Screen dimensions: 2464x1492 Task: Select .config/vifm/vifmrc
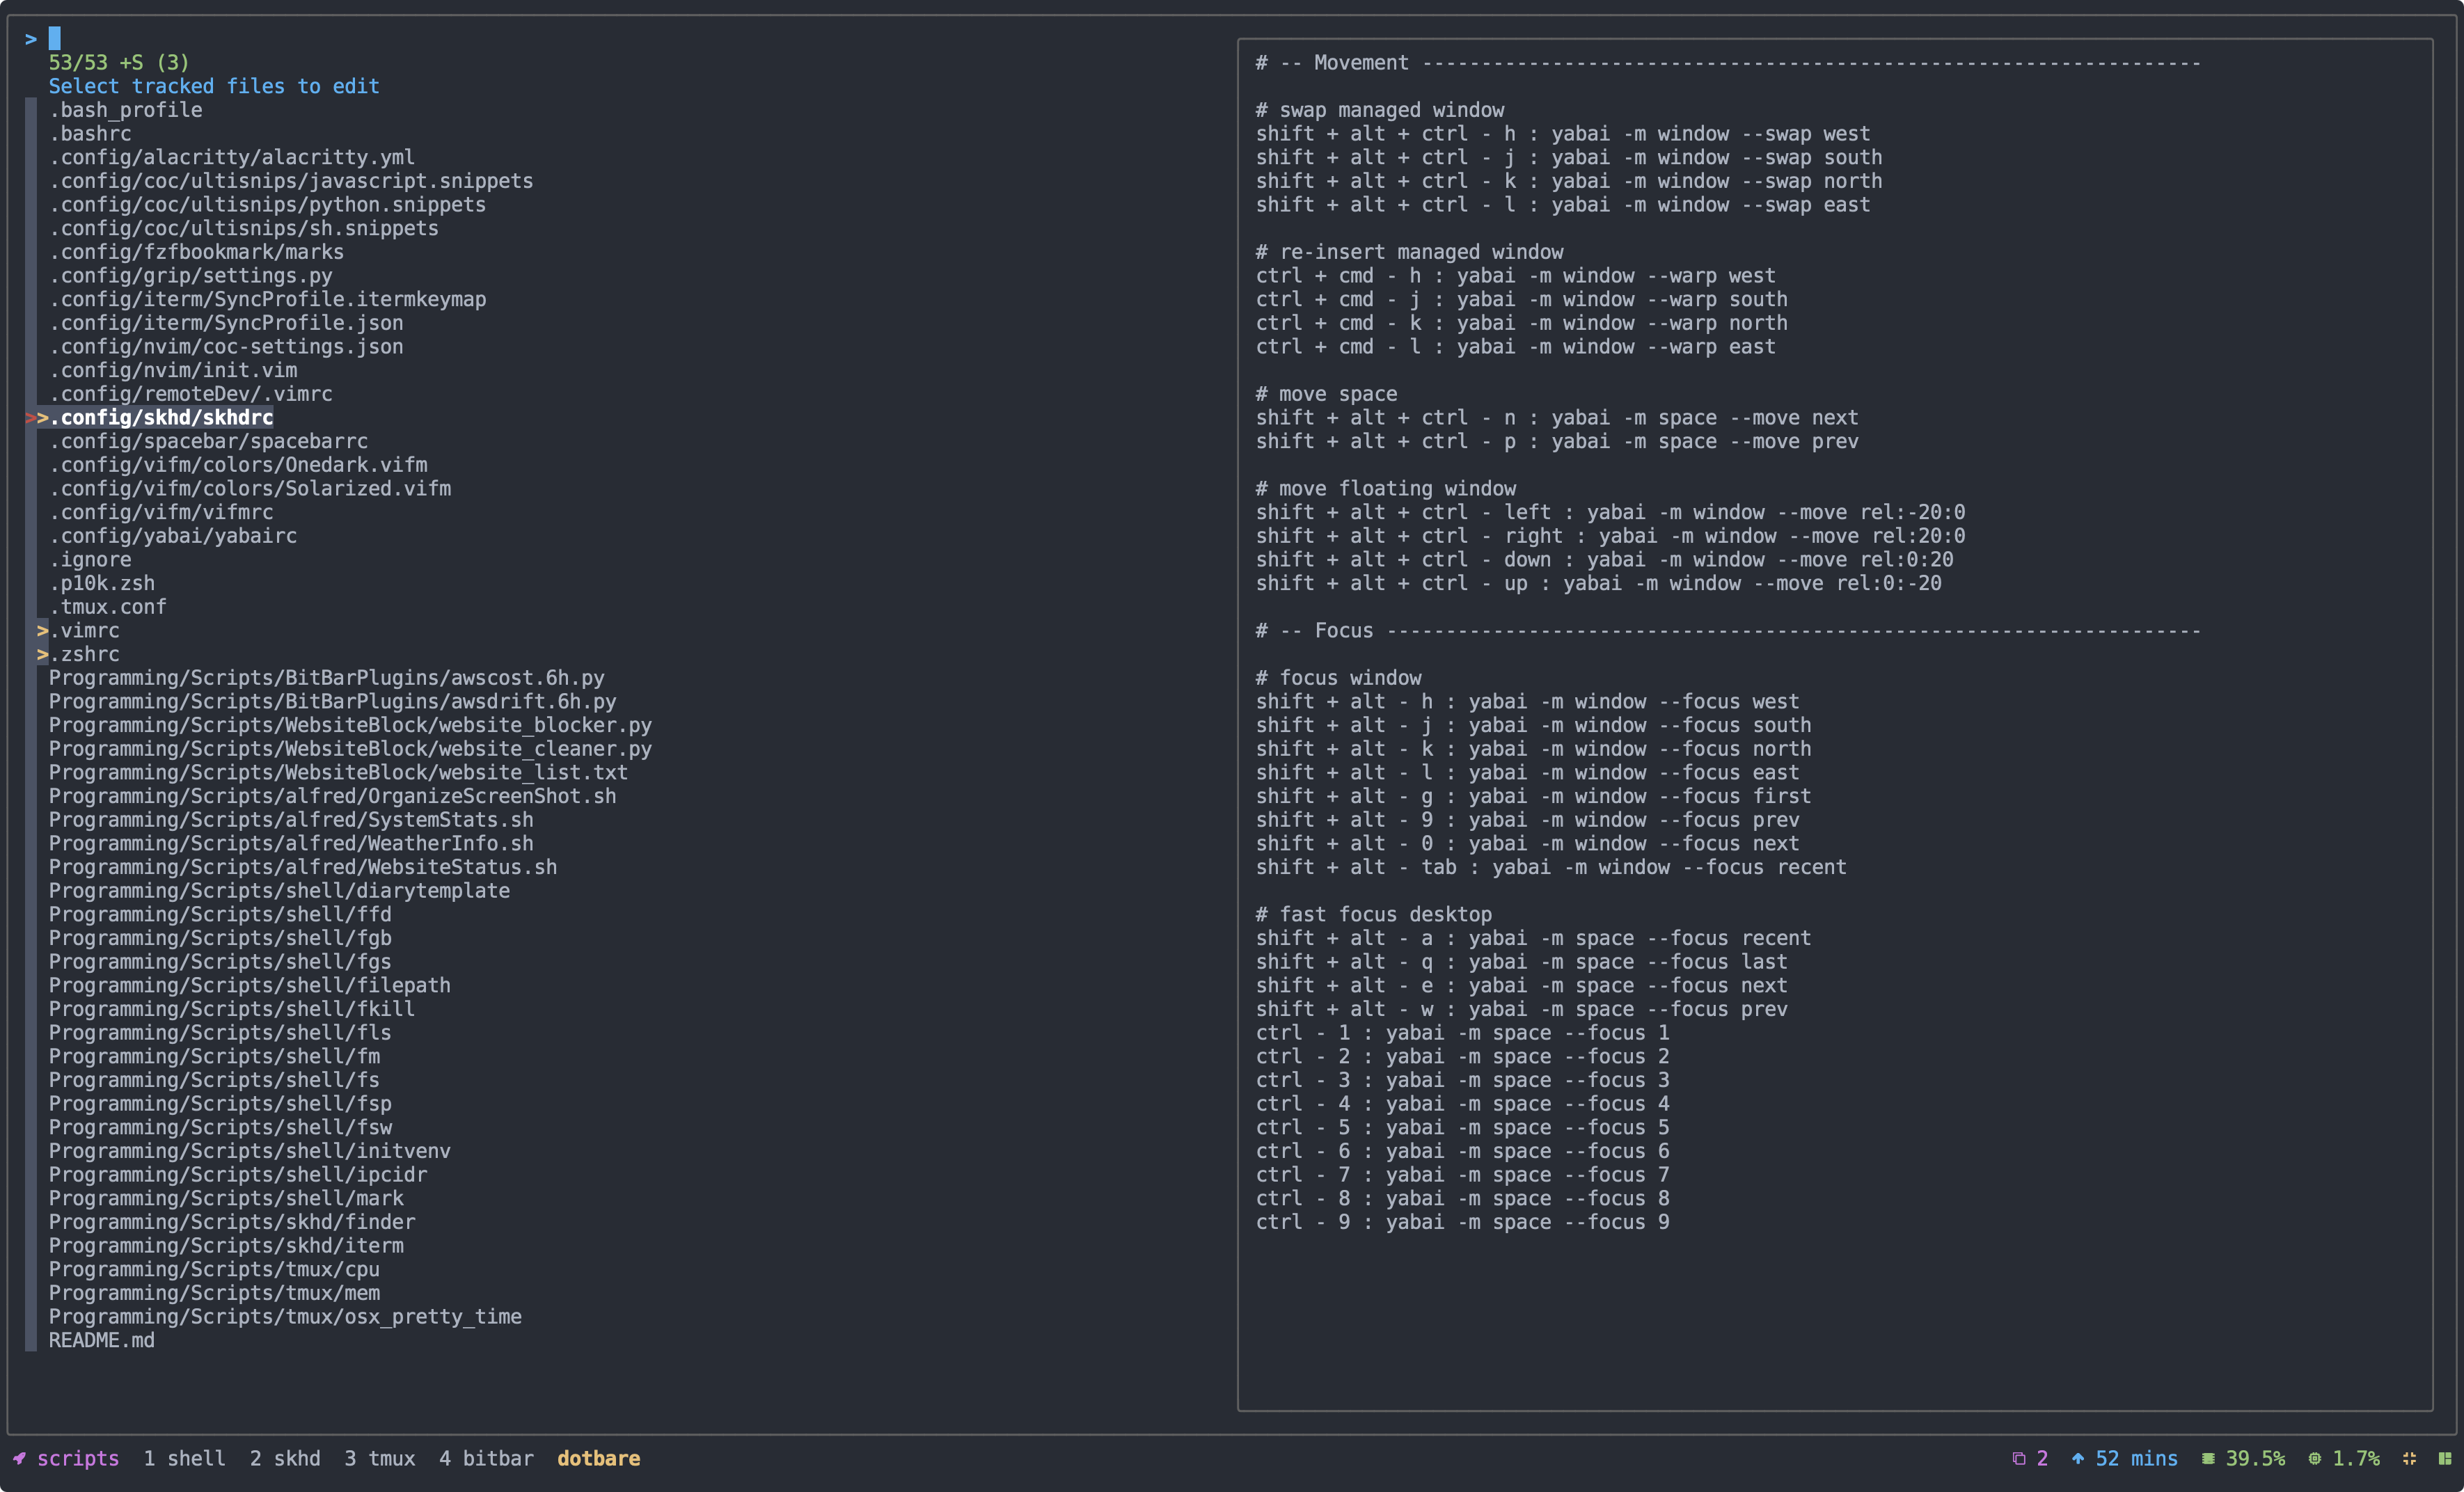161,512
